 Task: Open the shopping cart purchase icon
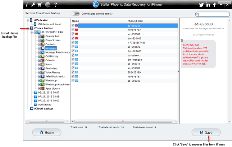(40, 5)
